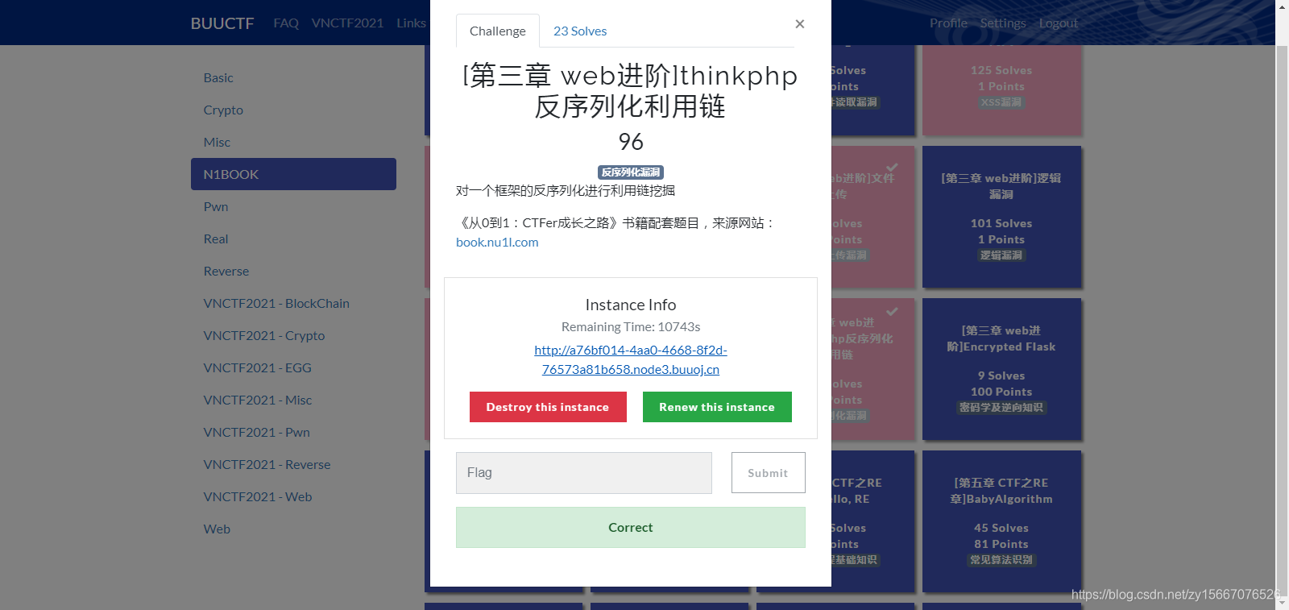Click Destroy this instance button

(x=548, y=407)
